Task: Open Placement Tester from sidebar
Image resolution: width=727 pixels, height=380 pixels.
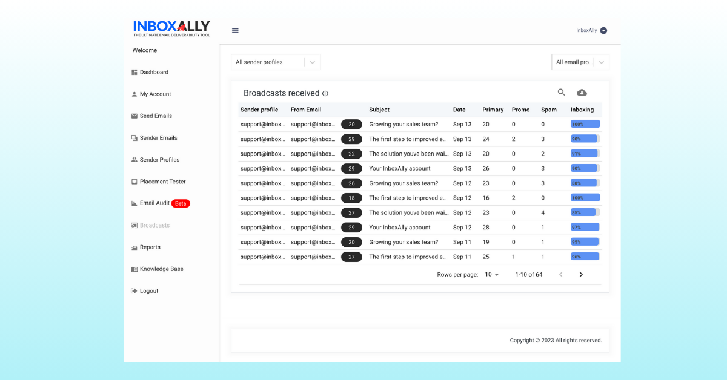Action: pos(162,182)
